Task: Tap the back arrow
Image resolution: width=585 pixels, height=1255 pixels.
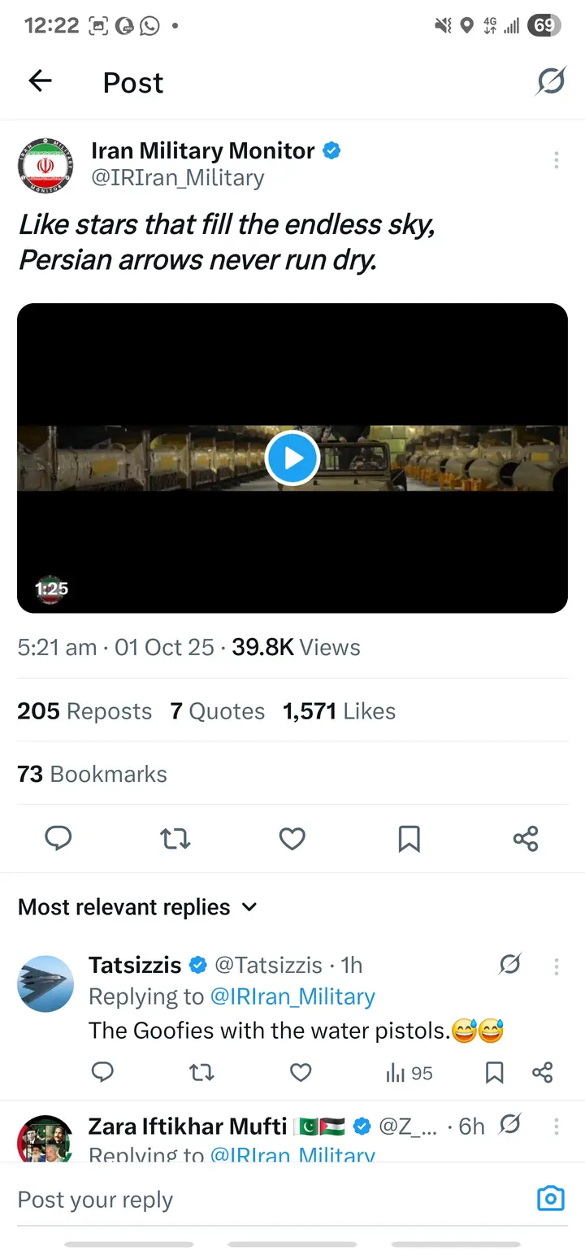Action: 40,80
